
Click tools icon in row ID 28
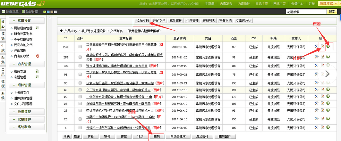coord(317,103)
